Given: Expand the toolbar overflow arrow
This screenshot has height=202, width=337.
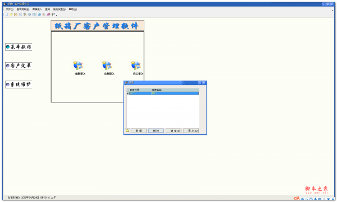Looking at the screenshot, I should [57, 15].
